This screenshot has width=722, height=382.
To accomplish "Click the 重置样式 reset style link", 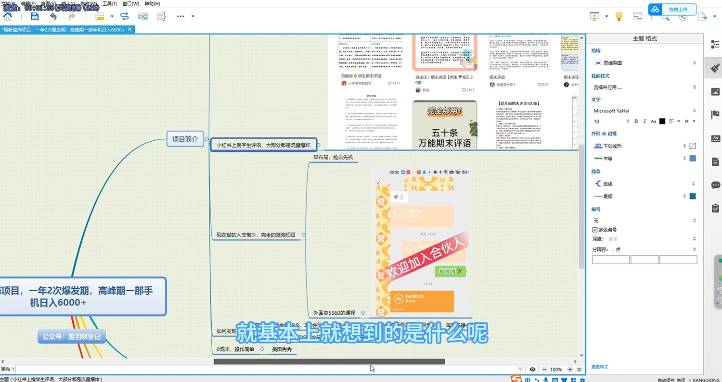I will (x=599, y=367).
